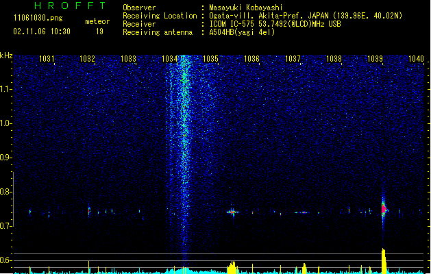Click the meteor count 19
This screenshot has width=431, height=274.
coord(99,32)
